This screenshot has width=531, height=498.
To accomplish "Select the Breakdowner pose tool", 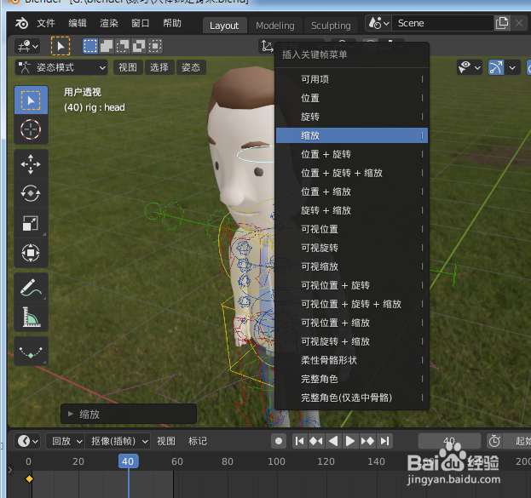I will point(31,352).
